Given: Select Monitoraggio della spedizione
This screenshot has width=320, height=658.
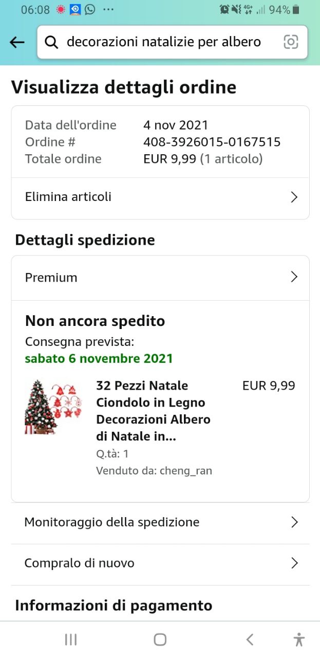Looking at the screenshot, I should tap(112, 522).
